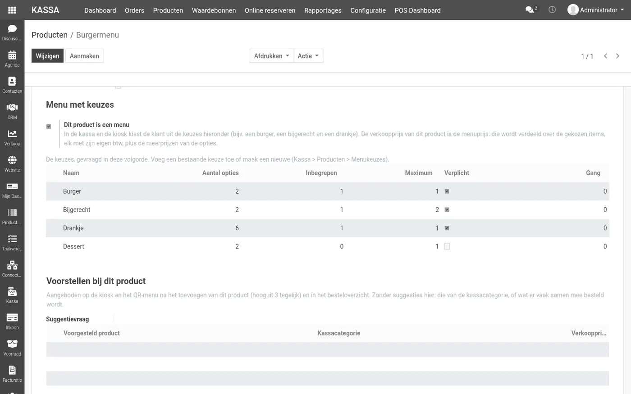The image size is (631, 394).
Task: Go back to Producten breadcrumb
Action: pos(50,35)
